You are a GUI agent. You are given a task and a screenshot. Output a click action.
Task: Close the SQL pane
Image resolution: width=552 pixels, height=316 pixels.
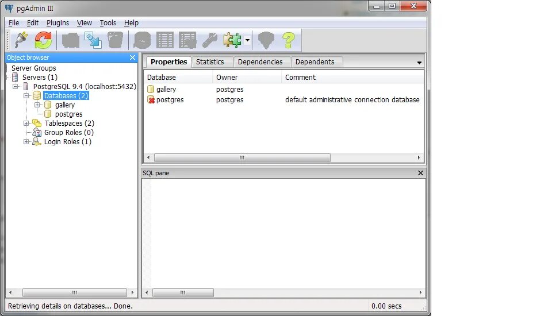coord(420,173)
